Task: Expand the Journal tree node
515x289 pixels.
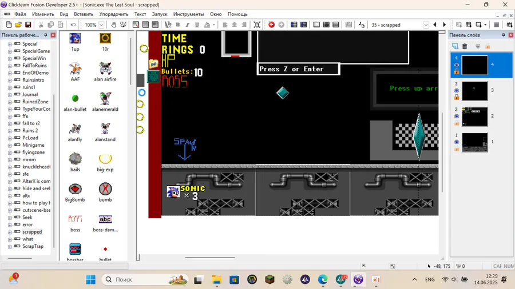Action: pos(10,95)
